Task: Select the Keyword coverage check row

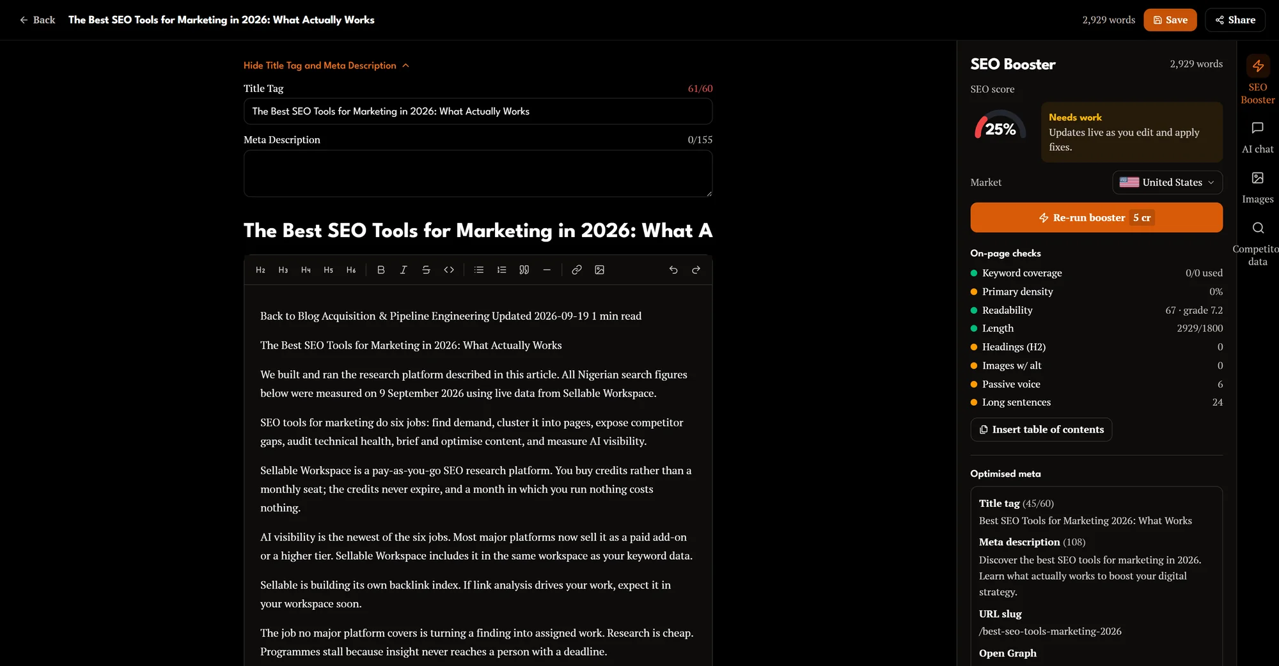Action: [1096, 273]
